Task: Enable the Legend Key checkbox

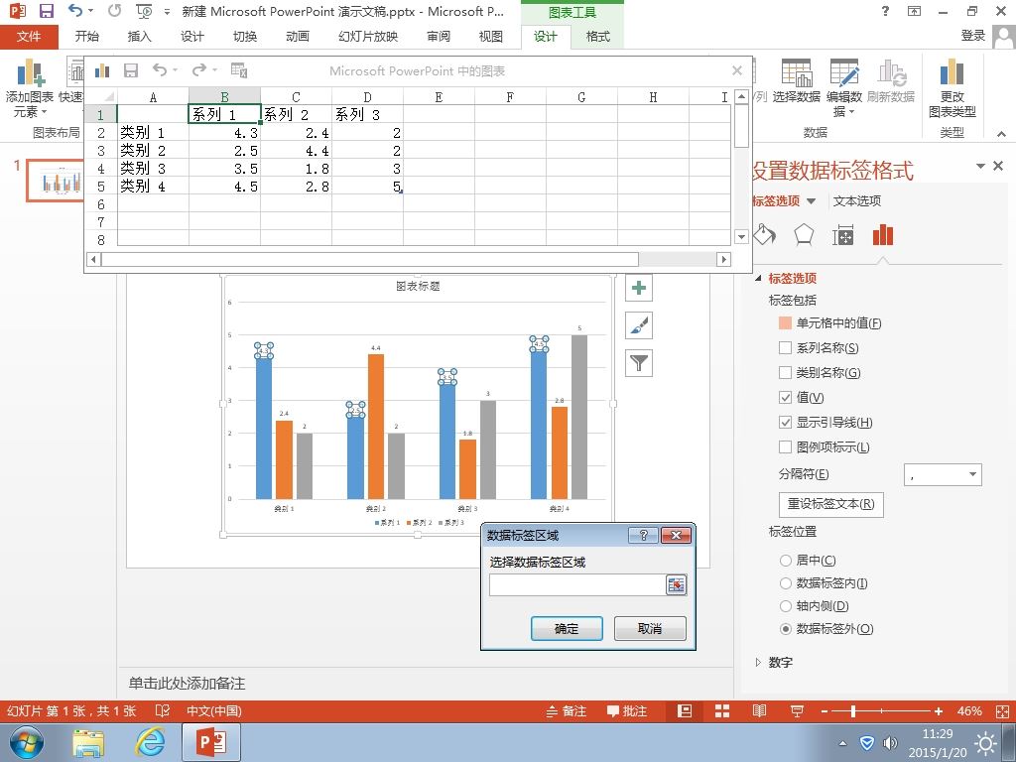Action: pos(786,447)
